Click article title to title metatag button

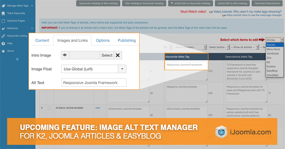[x=232, y=3]
